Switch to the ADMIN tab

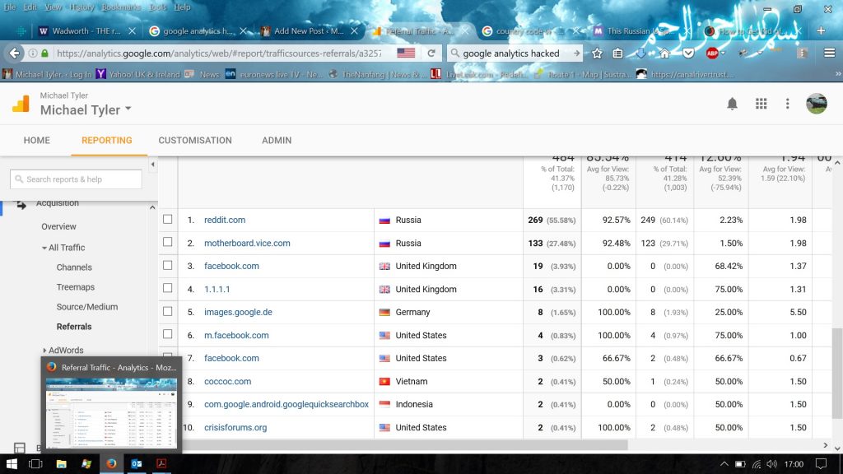(x=277, y=140)
